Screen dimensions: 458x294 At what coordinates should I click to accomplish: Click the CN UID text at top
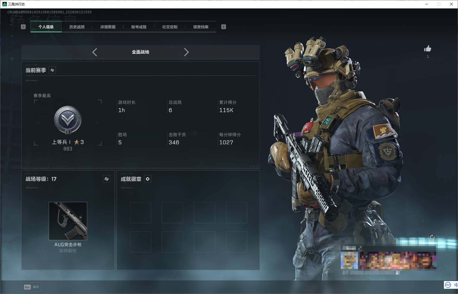(x=50, y=12)
